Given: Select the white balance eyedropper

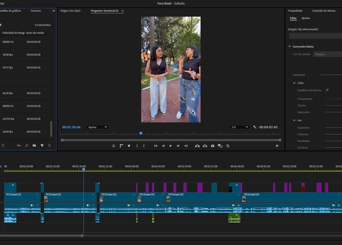Looking at the screenshot, I should click(x=327, y=90).
